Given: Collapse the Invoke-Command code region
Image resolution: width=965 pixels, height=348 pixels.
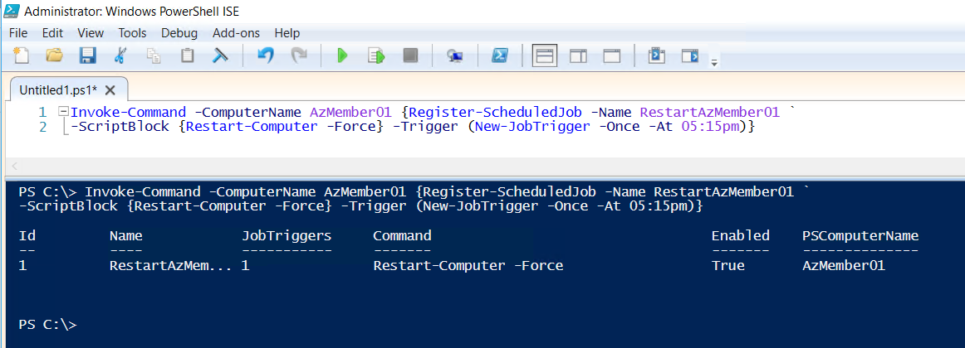Looking at the screenshot, I should [62, 112].
